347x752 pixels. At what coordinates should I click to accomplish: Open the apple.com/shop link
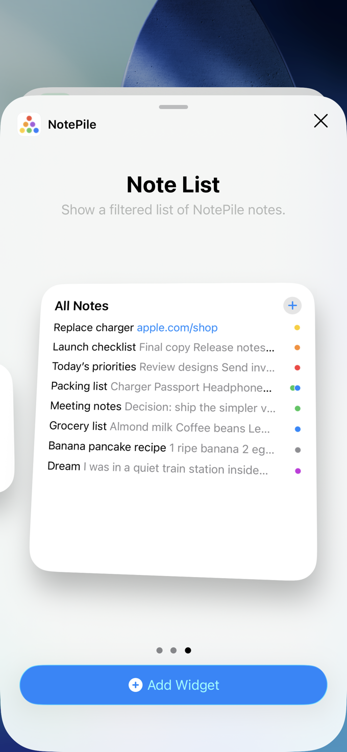(177, 328)
